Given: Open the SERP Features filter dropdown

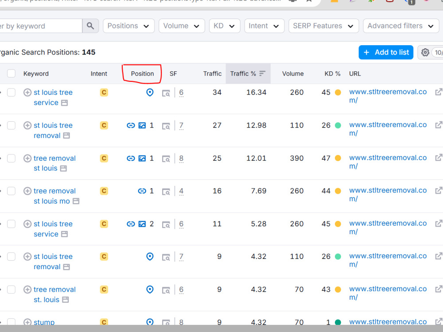Looking at the screenshot, I should tap(323, 26).
